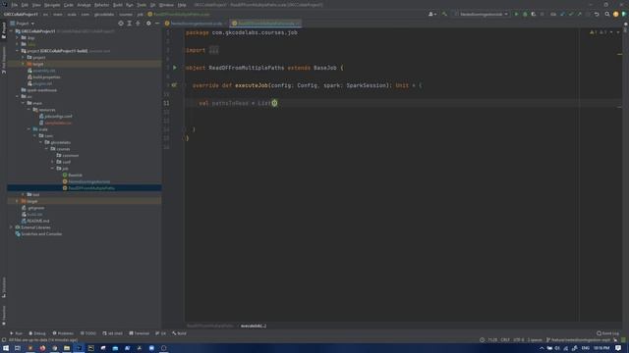Open the Build tool window at bottom
Viewport: 629px width, 353px height.
tap(179, 333)
